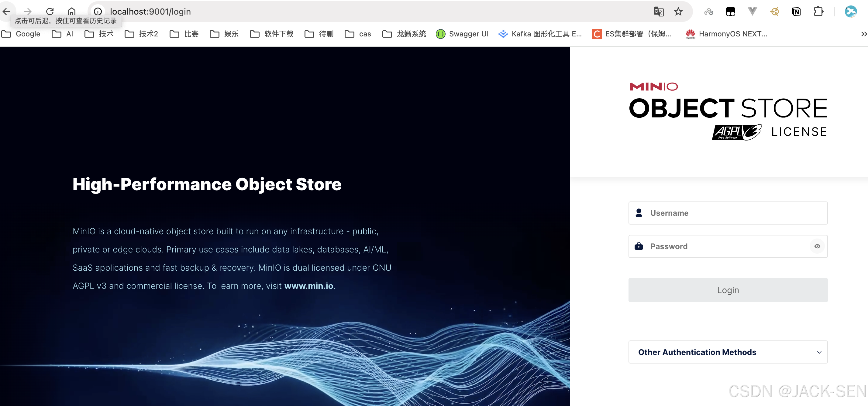Open the AI bookmarks folder
Screen dimensions: 868x406
click(x=62, y=34)
